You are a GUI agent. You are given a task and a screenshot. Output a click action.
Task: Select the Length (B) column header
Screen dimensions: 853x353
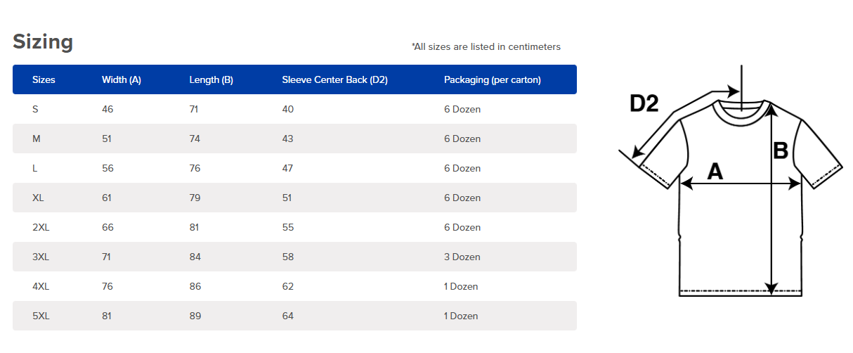(211, 79)
